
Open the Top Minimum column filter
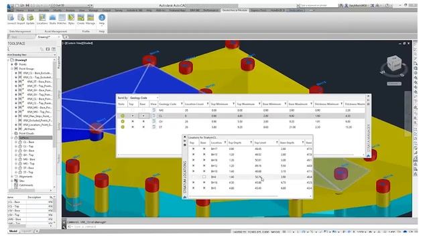(233, 104)
